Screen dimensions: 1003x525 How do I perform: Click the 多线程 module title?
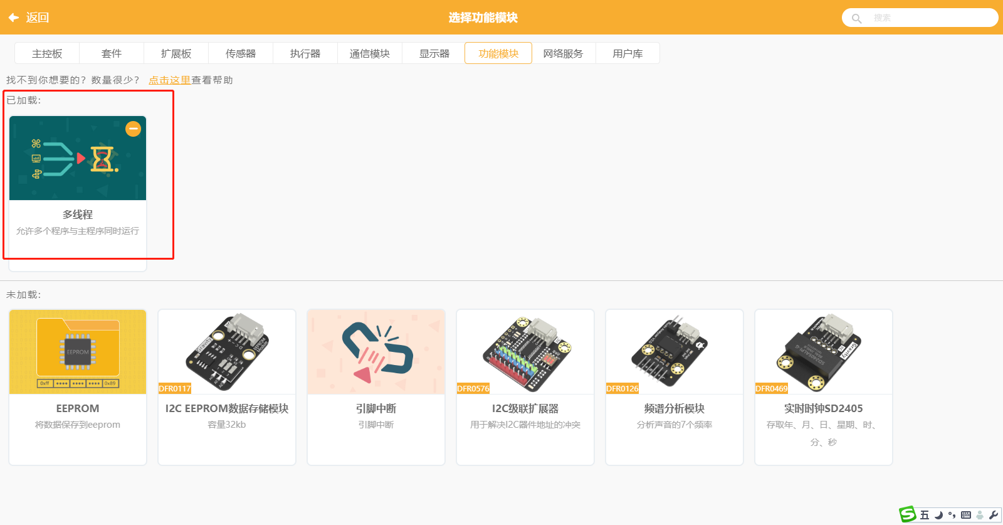pos(78,215)
